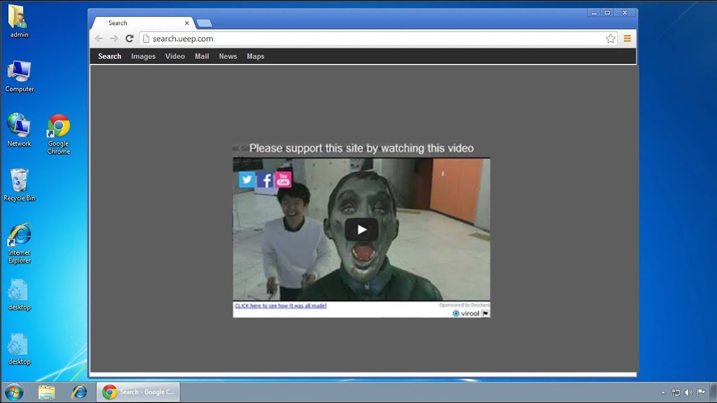Open Mail from navigation bar

[x=202, y=57]
